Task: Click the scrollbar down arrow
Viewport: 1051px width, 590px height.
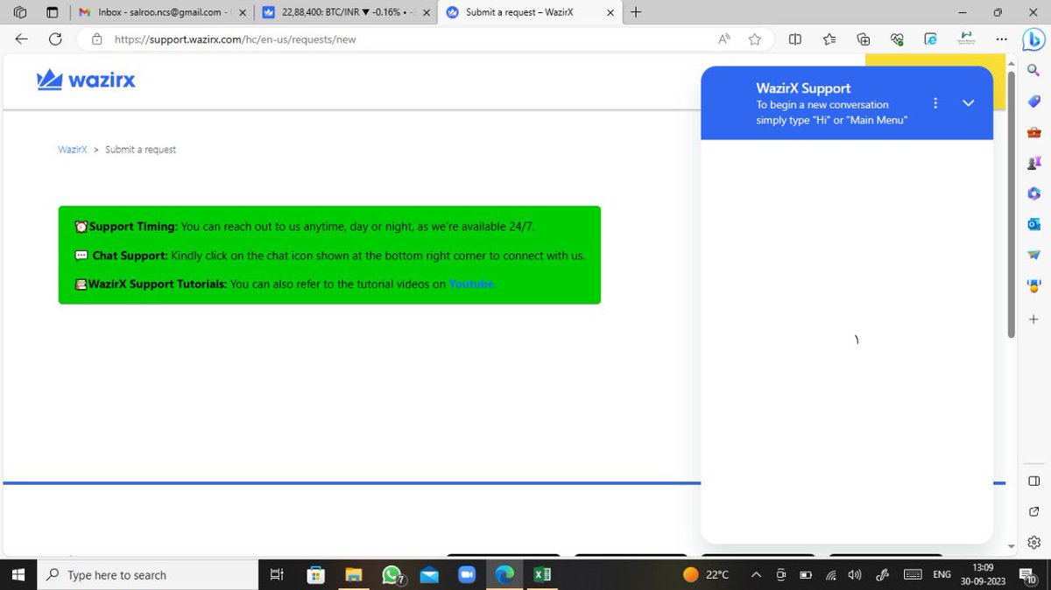Action: tap(1011, 546)
